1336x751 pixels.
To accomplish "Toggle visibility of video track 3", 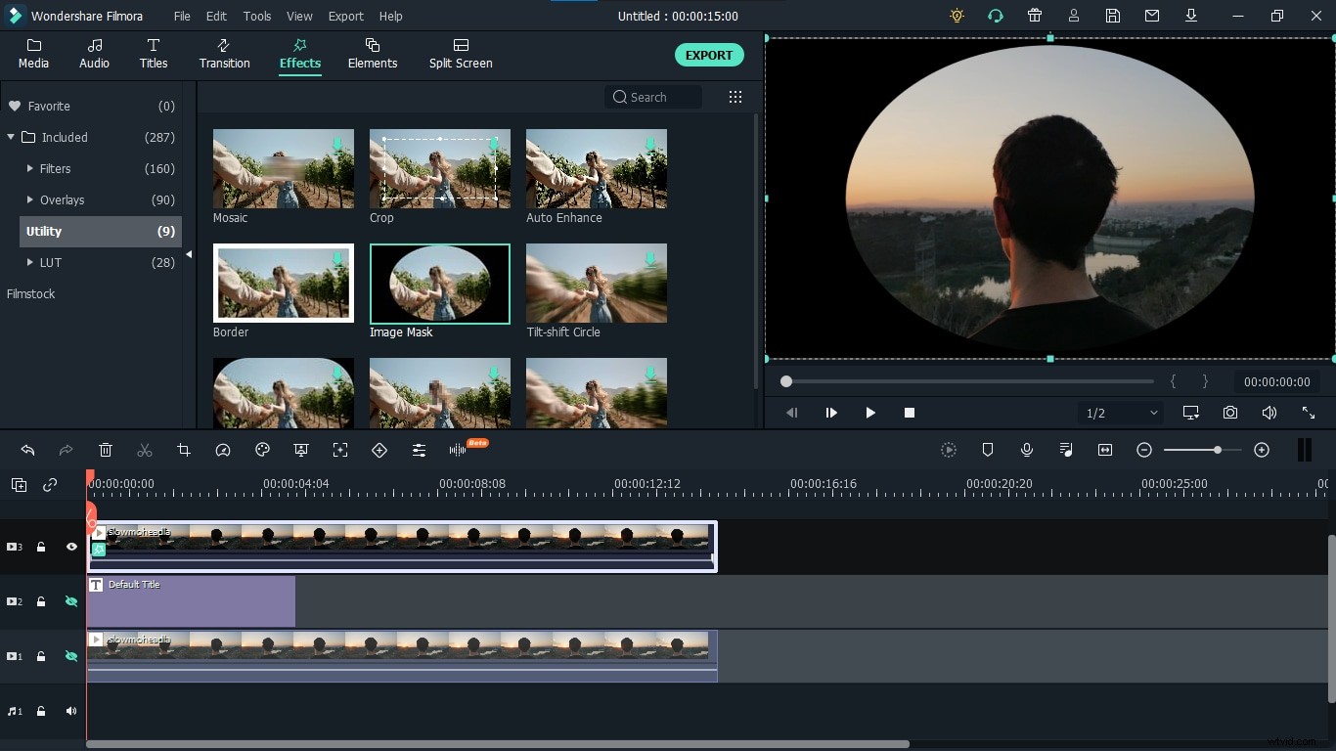I will pyautogui.click(x=71, y=548).
